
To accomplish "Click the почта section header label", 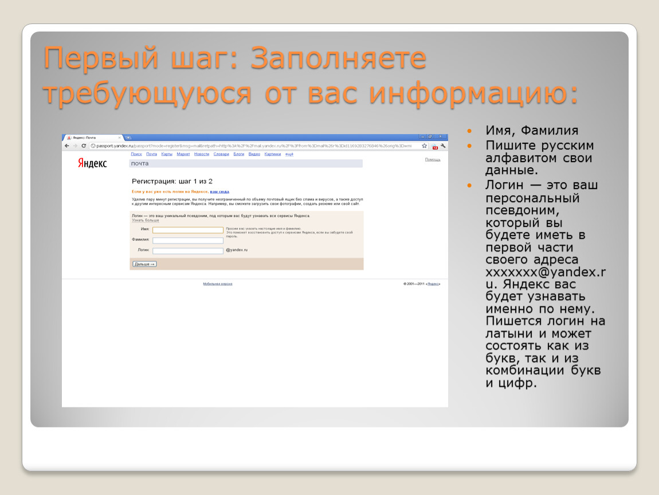I will click(x=140, y=163).
